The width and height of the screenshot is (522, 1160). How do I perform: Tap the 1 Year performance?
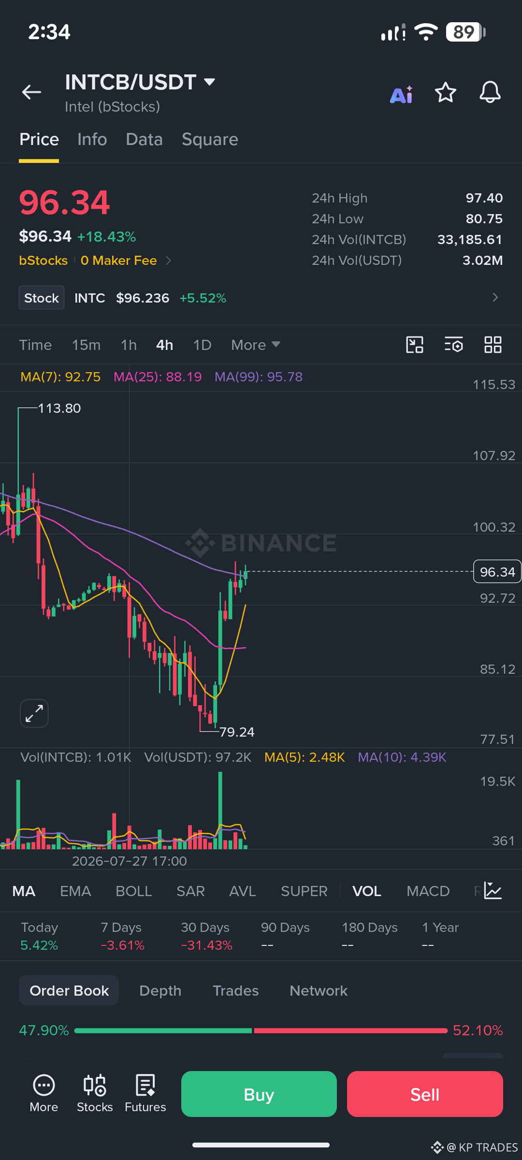click(440, 936)
